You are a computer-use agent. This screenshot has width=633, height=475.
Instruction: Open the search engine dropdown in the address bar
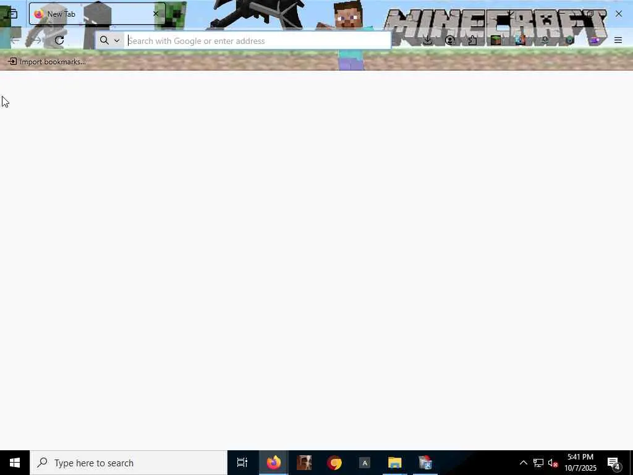pos(110,40)
